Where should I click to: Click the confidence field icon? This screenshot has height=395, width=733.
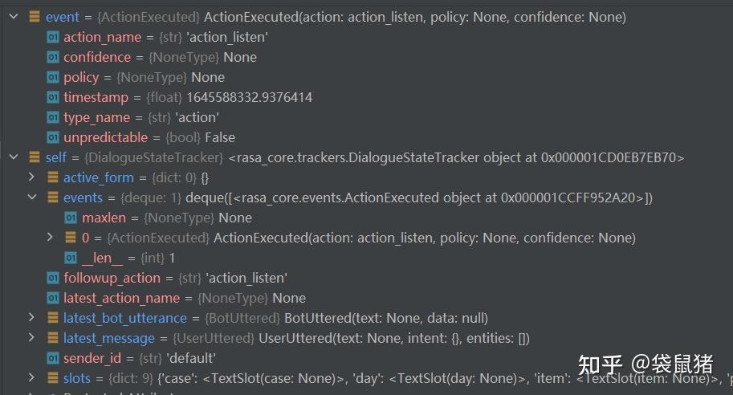point(53,57)
